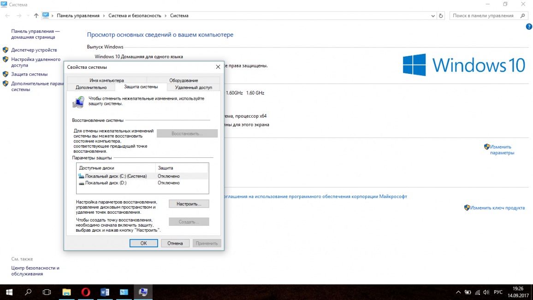
Task: Switch to the Имя компьютера tab
Action: 107,80
